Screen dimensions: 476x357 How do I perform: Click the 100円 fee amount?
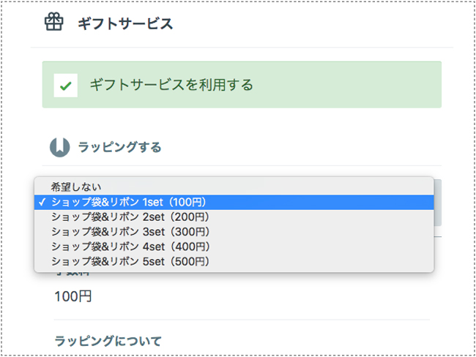[x=73, y=296]
